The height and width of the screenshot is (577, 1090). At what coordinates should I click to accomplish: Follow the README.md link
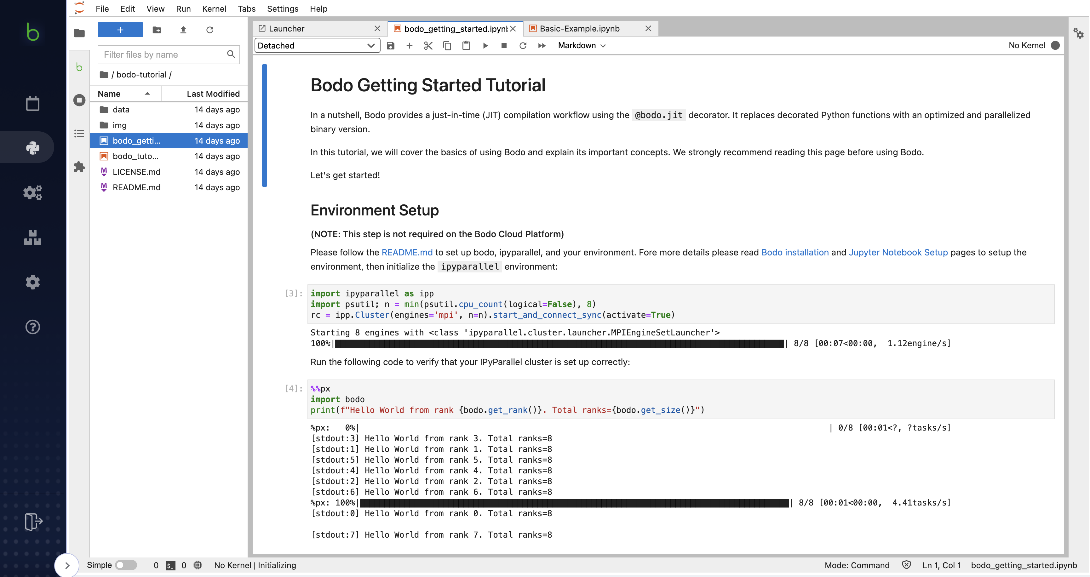click(x=407, y=252)
